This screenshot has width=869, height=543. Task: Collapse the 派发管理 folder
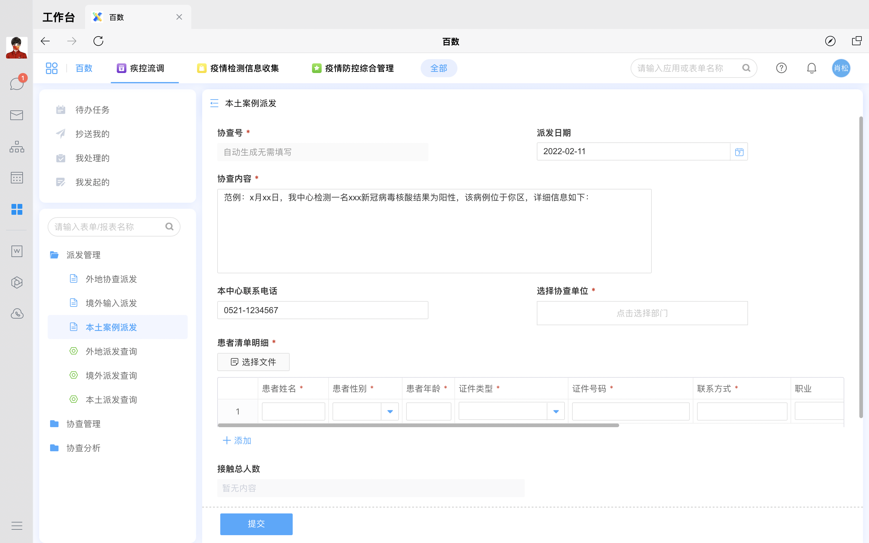[x=83, y=255]
